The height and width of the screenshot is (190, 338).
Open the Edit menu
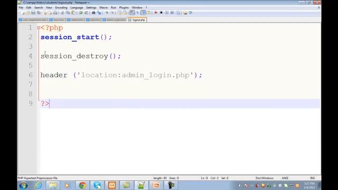[29, 7]
